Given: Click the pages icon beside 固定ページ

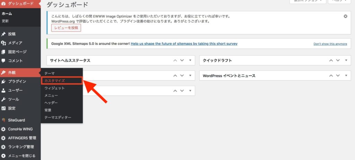Looking at the screenshot, I should 3,52.
